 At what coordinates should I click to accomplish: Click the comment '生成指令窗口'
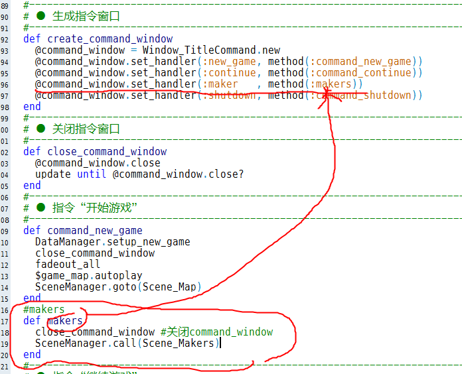coord(86,16)
